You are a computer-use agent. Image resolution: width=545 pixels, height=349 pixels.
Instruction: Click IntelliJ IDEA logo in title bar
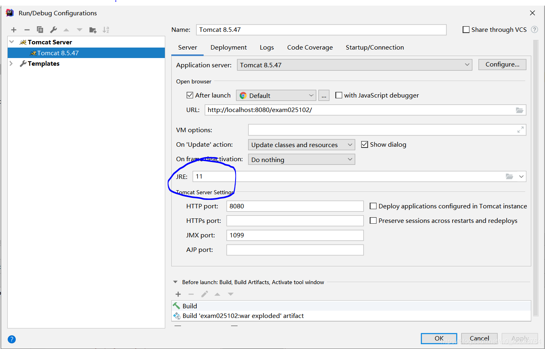pyautogui.click(x=10, y=13)
